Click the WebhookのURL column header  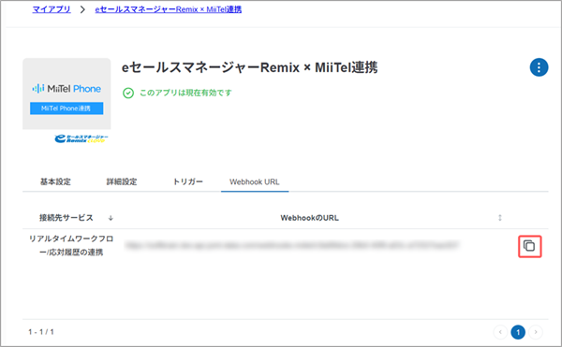coord(310,218)
